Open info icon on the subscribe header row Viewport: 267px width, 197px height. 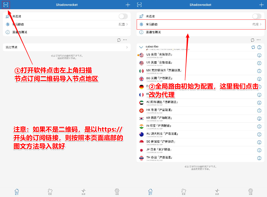click(259, 47)
